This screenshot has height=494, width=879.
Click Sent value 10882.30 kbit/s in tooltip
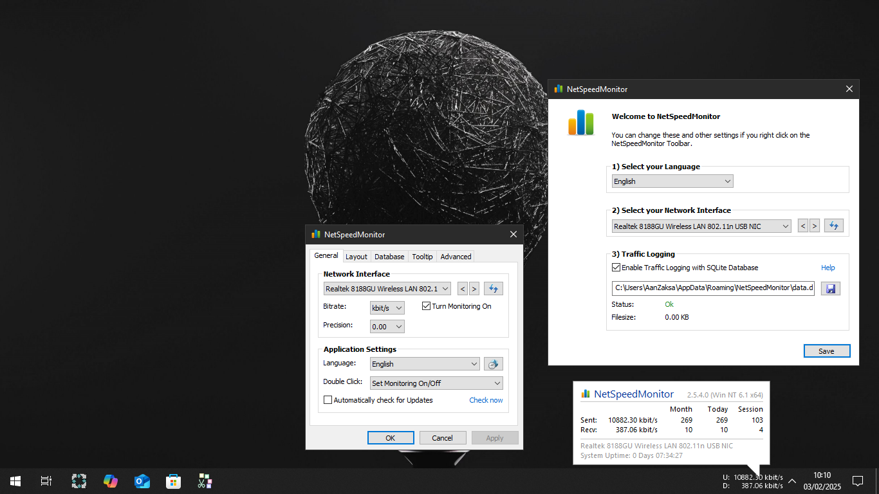[x=633, y=420]
